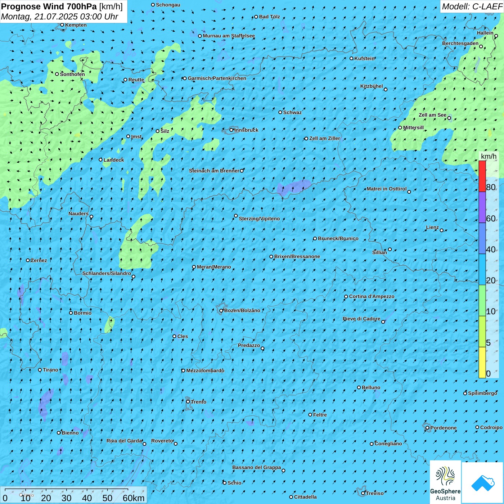Click the 'Garmisch-Partenkirchen' label
504x504 pixels.
[217, 78]
